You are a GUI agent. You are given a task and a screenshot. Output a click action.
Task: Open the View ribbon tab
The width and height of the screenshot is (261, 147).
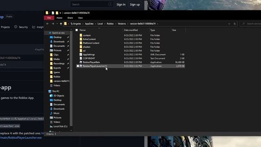click(80, 18)
